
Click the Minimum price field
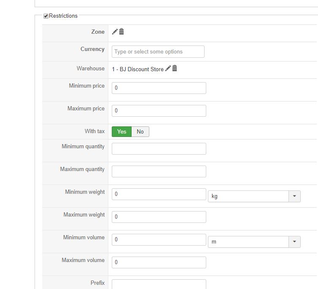coord(159,88)
